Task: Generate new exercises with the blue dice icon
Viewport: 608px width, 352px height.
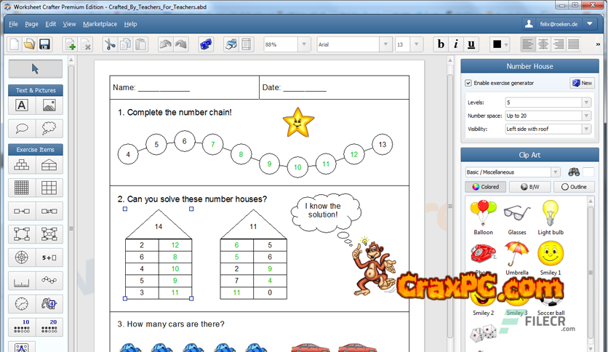Action: point(206,44)
